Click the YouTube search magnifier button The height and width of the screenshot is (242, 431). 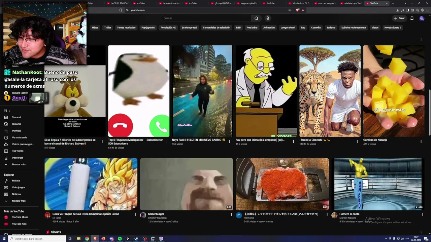coord(256,18)
